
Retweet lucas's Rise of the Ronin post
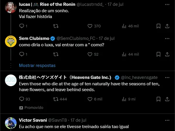(56, 26)
